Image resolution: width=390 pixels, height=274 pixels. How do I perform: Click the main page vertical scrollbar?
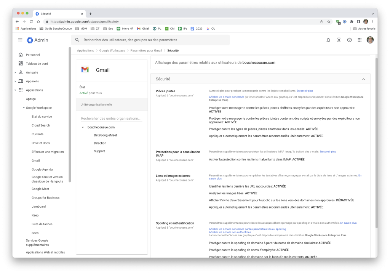(x=376, y=143)
